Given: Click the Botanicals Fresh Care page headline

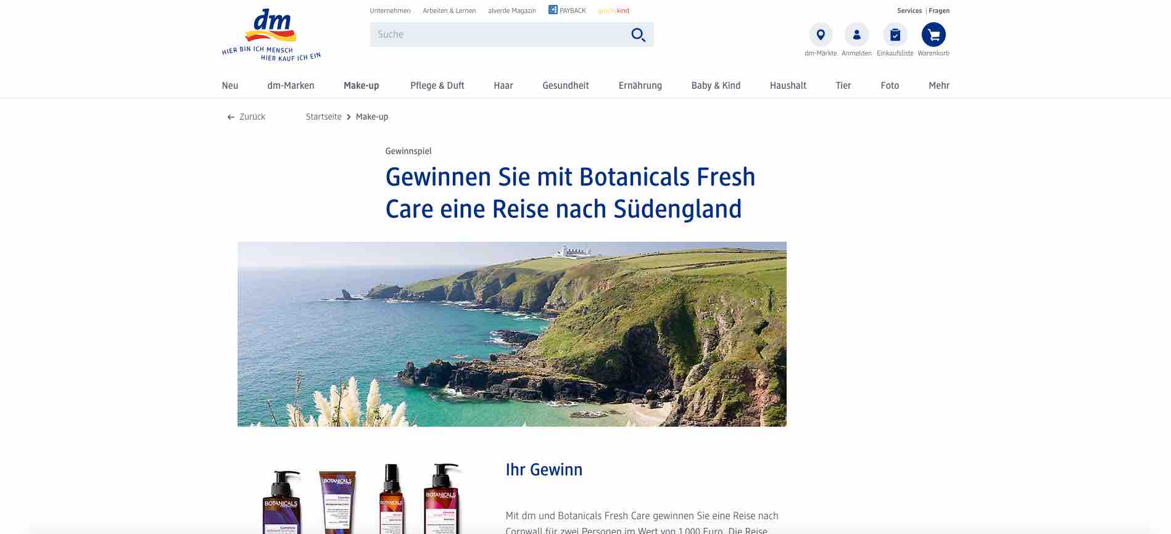Looking at the screenshot, I should pos(570,193).
